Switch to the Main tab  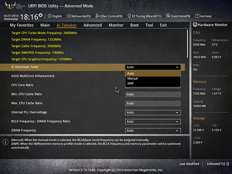pyautogui.click(x=45, y=25)
